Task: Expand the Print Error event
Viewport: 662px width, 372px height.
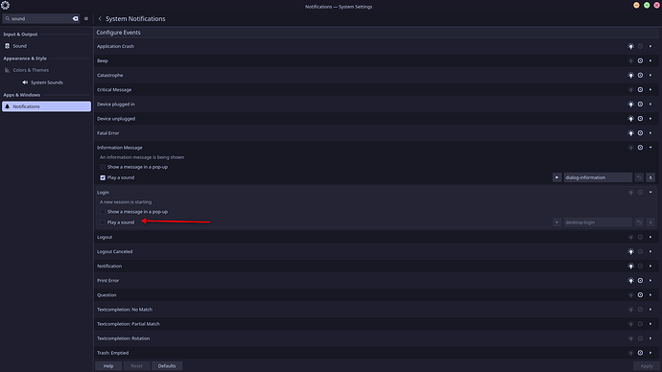Action: 650,281
